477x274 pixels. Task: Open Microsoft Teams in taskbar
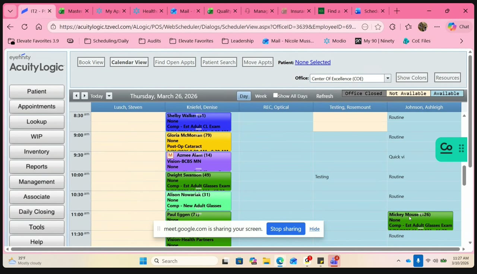(334, 261)
